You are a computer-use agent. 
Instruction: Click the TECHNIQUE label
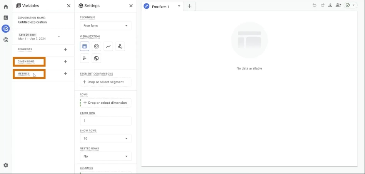click(x=88, y=17)
